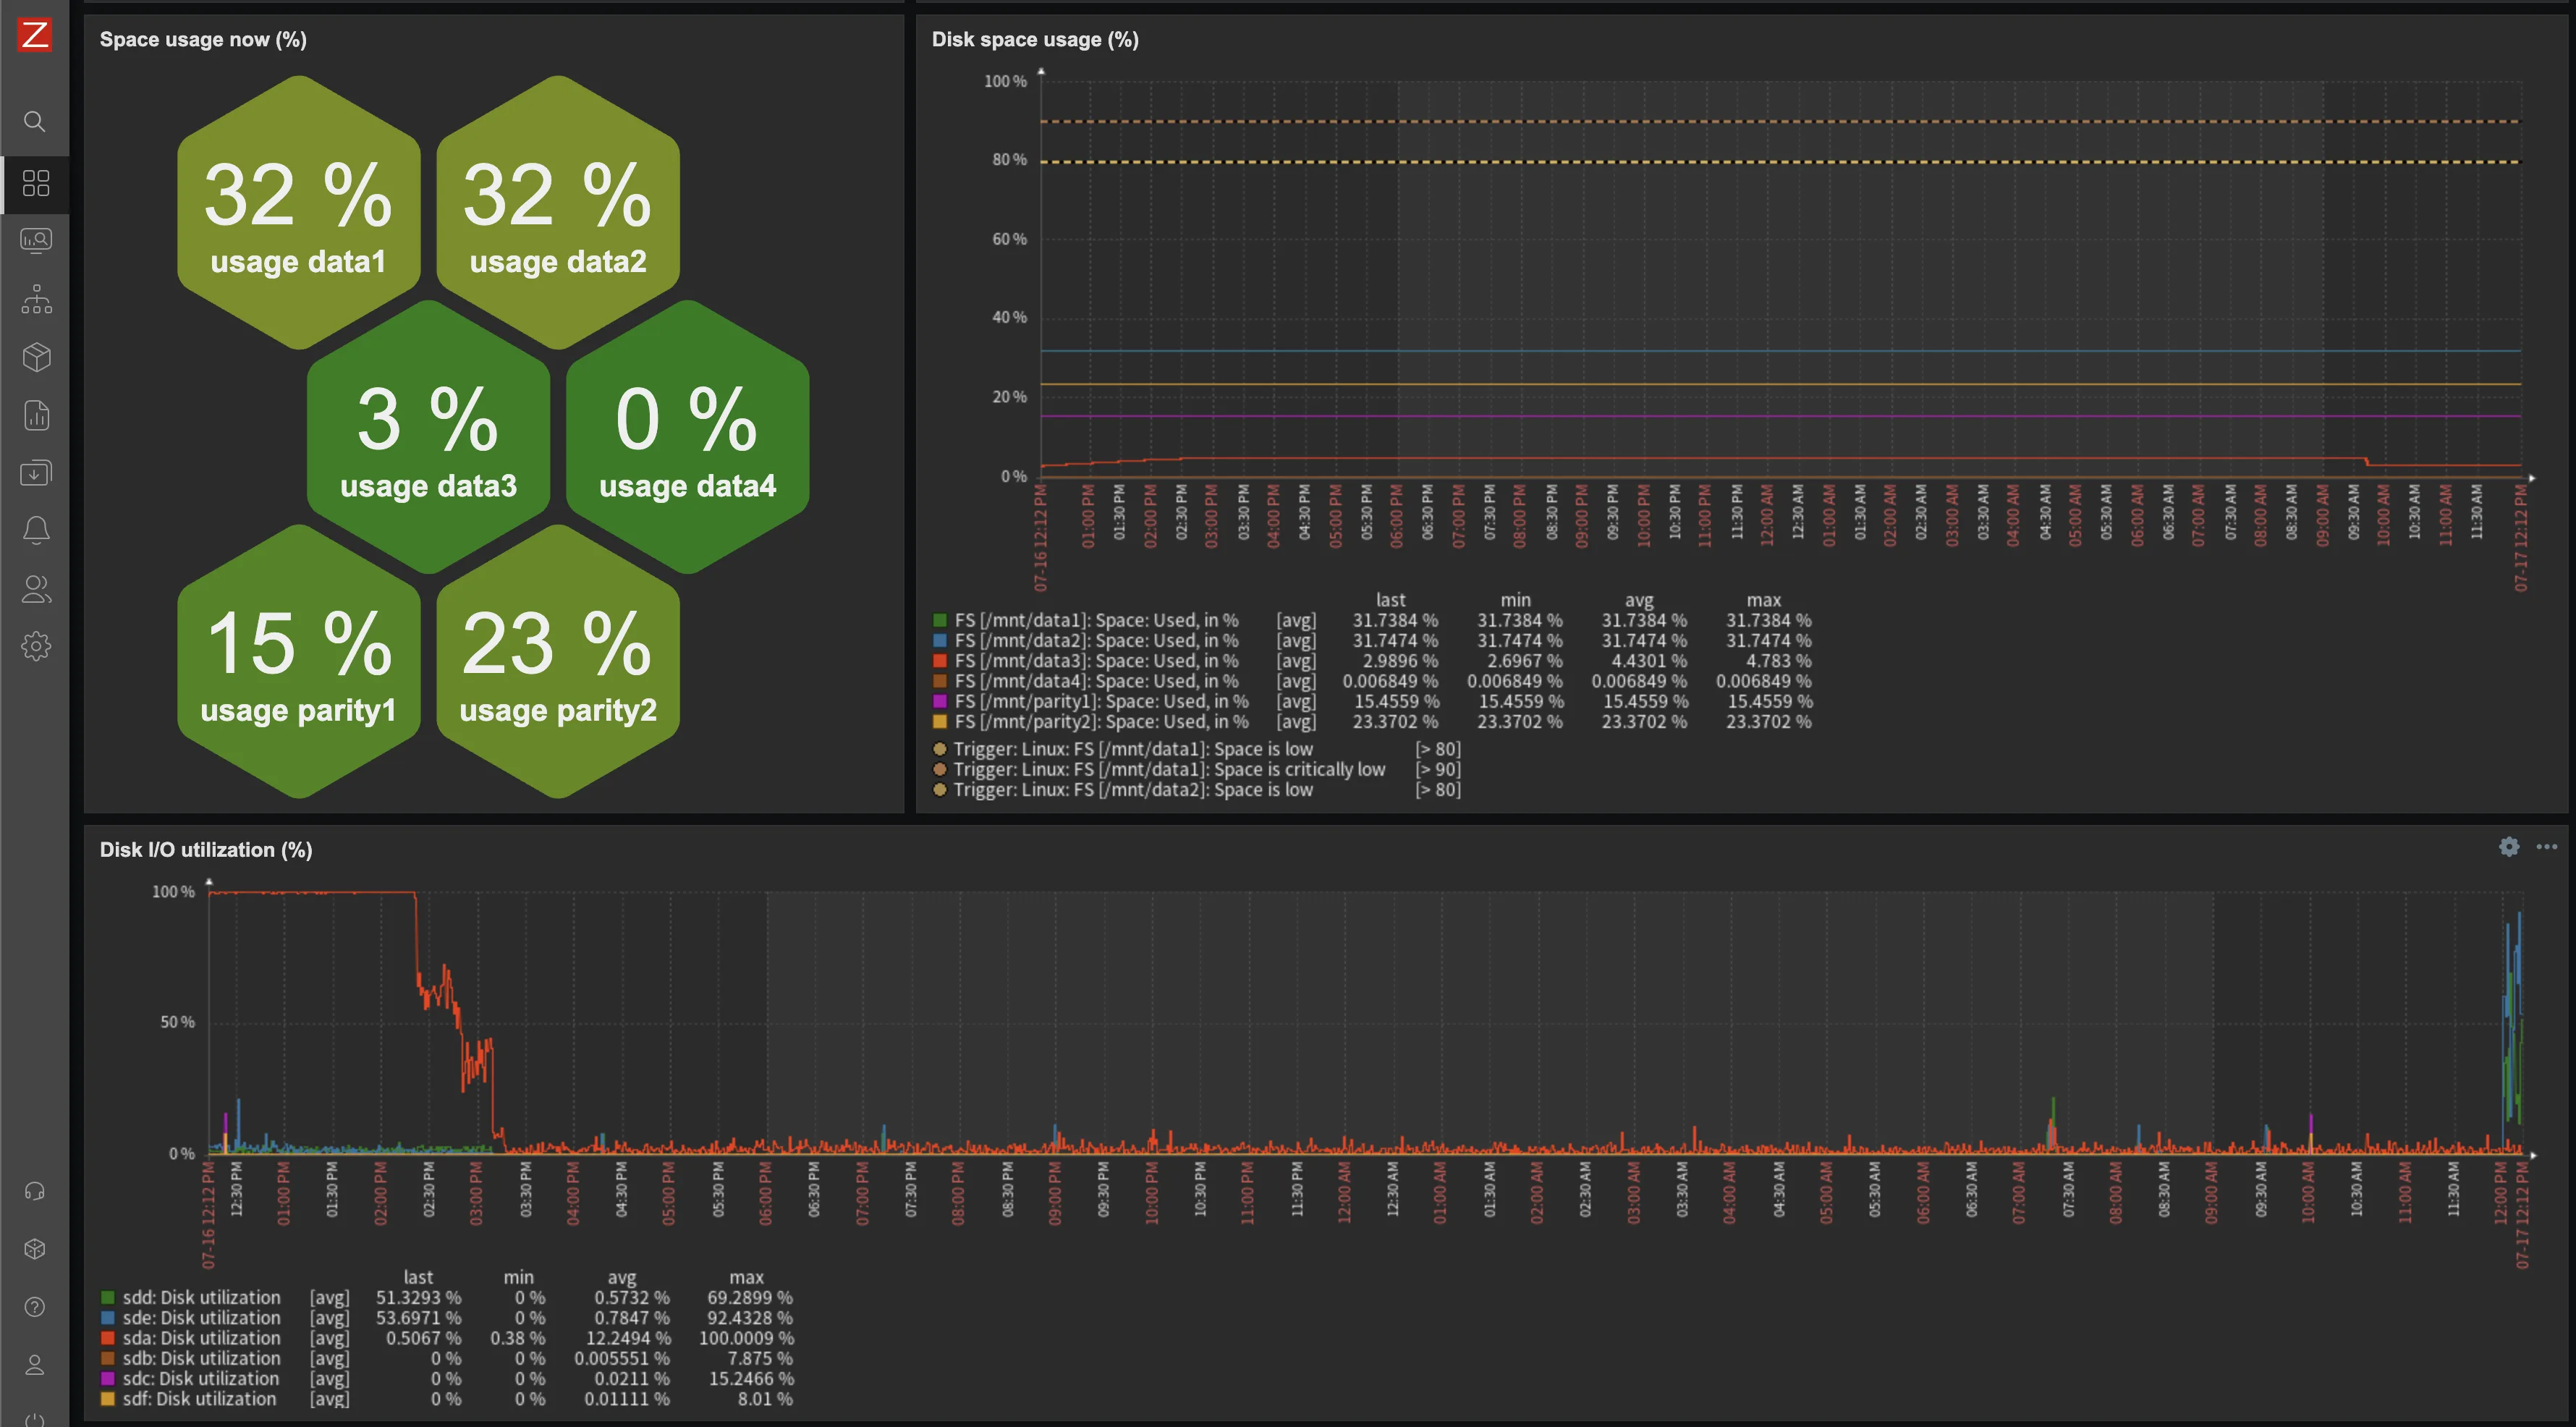Open the Disk I/O widget three-dots menu
Image resolution: width=2576 pixels, height=1427 pixels.
(2547, 847)
